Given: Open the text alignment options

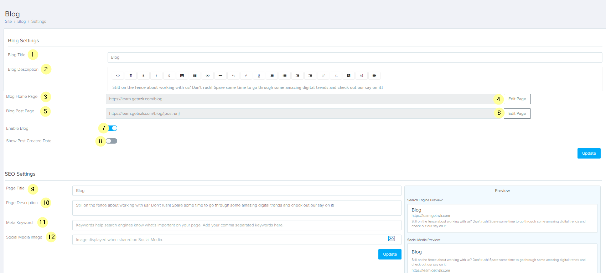Looking at the screenshot, I should click(374, 75).
